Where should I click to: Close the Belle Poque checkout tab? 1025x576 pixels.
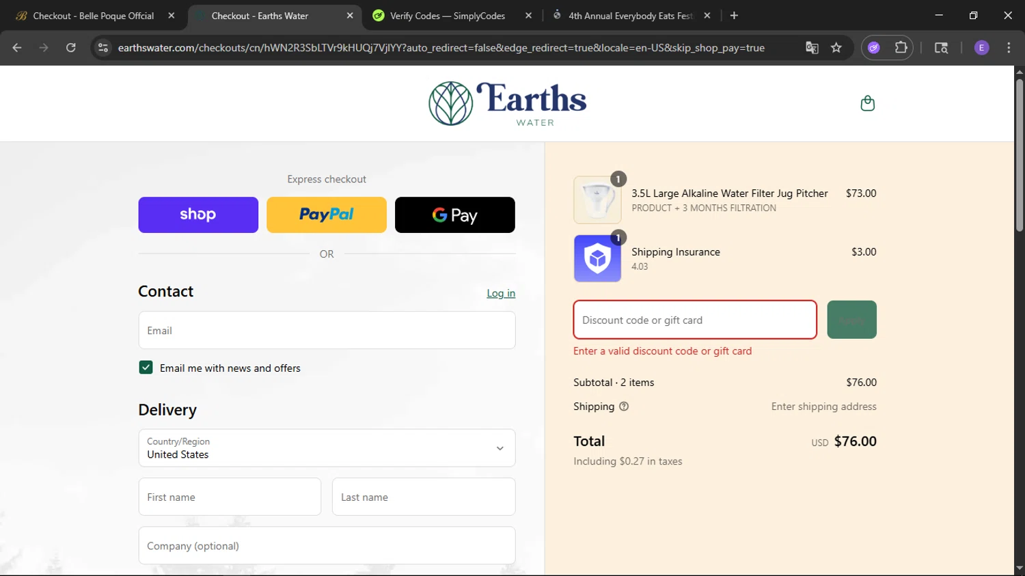172,16
